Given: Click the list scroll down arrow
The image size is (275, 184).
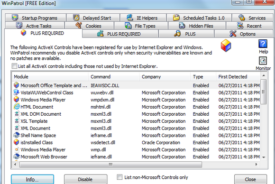Looking at the screenshot, I should pos(264,157).
